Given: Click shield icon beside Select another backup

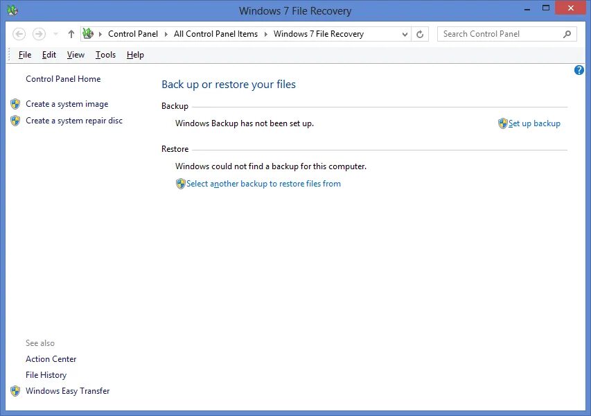Looking at the screenshot, I should coord(181,184).
